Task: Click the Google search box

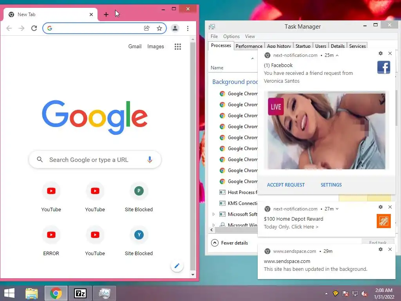Action: point(95,160)
